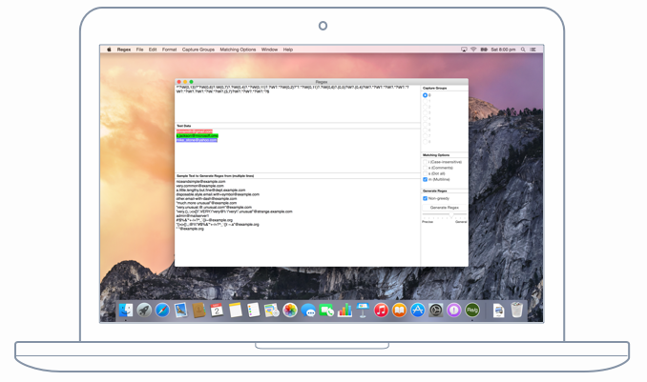The height and width of the screenshot is (382, 647).
Task: Open the Format menu
Action: tap(169, 50)
